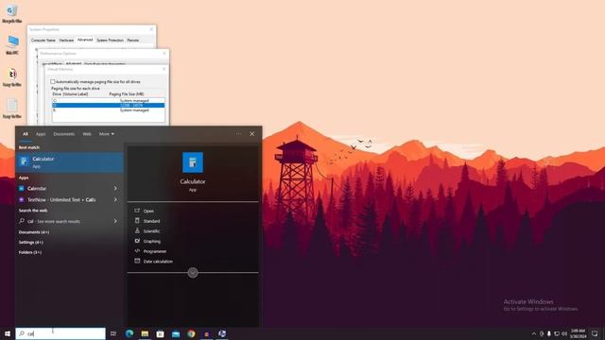Click the Date calculation calendar icon
The height and width of the screenshot is (340, 605).
click(x=137, y=261)
